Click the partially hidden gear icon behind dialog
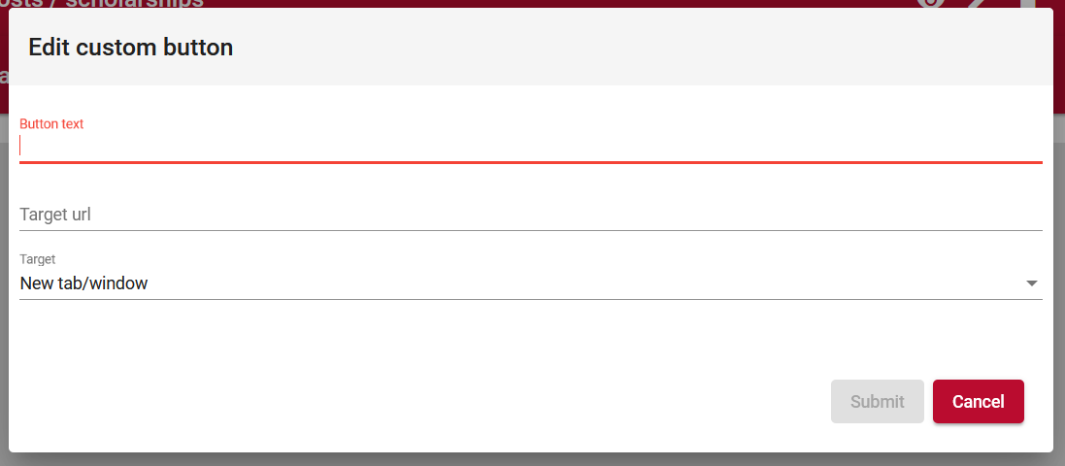1065x466 pixels. [x=931, y=3]
